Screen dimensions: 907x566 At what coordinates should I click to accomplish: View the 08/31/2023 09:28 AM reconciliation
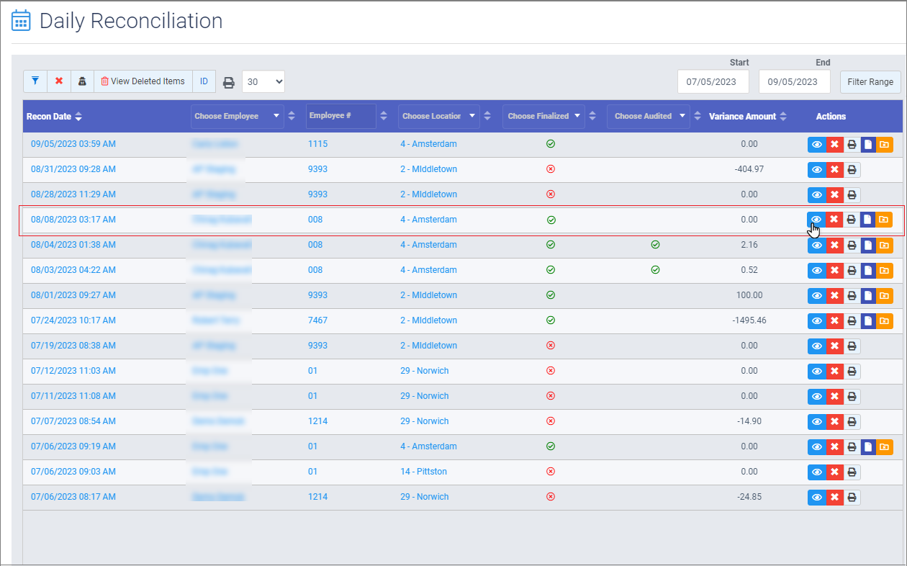[816, 169]
